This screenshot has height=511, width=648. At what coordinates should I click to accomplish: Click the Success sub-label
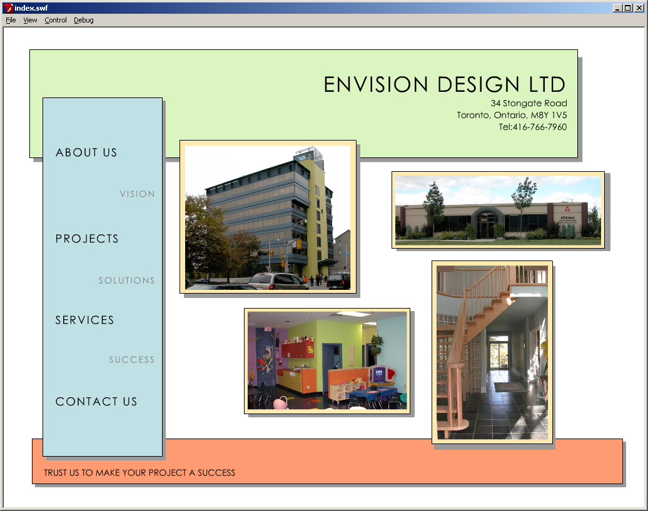(131, 360)
